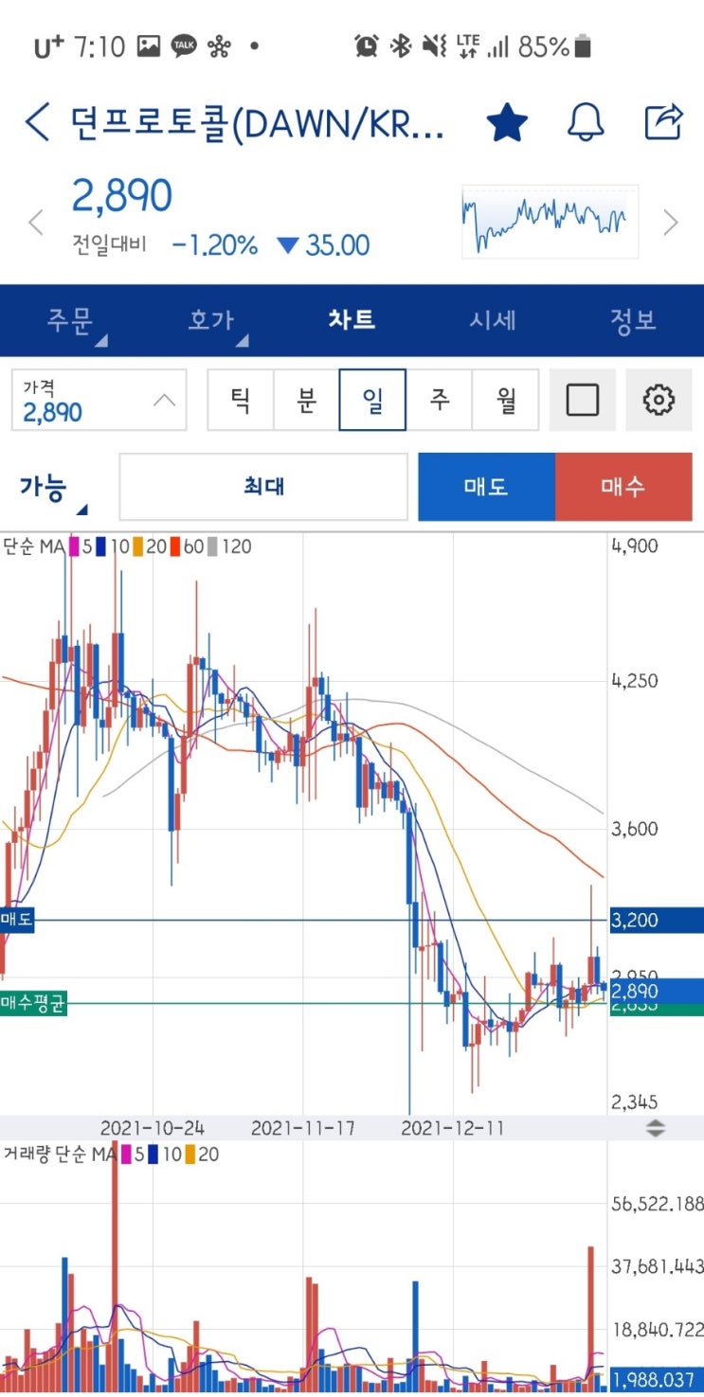Click the coin title 던프로토콜(DAWN/KR...
The width and height of the screenshot is (704, 1397).
coord(257,123)
